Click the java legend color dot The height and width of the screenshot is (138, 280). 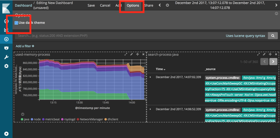click(22, 119)
